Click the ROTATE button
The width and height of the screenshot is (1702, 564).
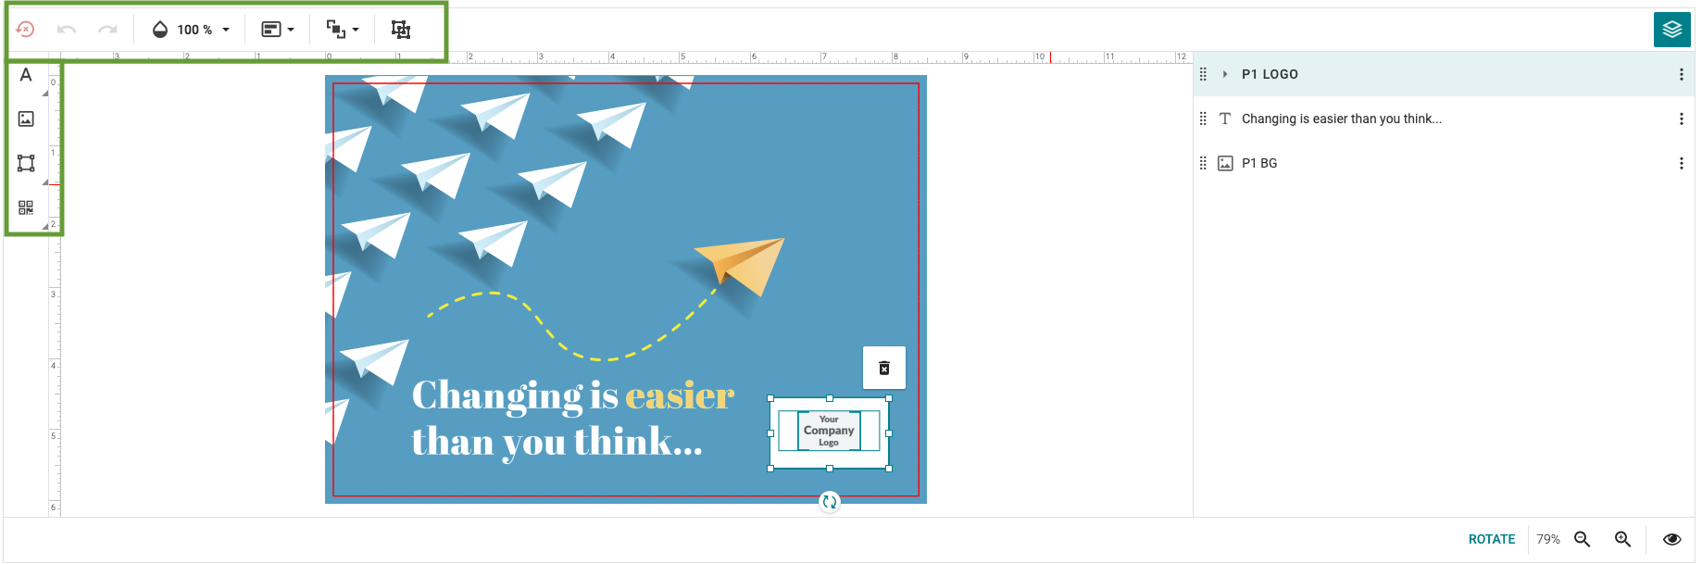(x=1491, y=539)
